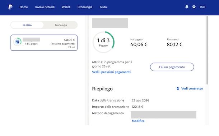This screenshot has width=219, height=136.
Task: Open the notifications bell icon
Action: [x=187, y=7]
